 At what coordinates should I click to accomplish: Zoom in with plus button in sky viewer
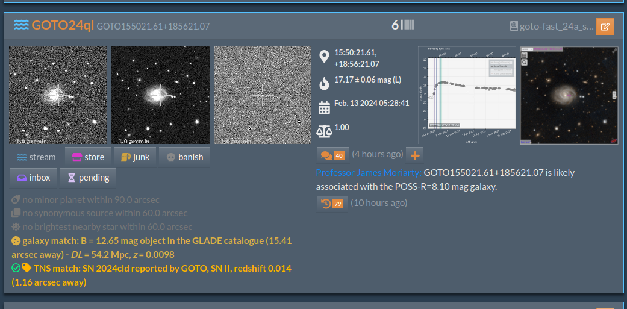click(x=614, y=93)
